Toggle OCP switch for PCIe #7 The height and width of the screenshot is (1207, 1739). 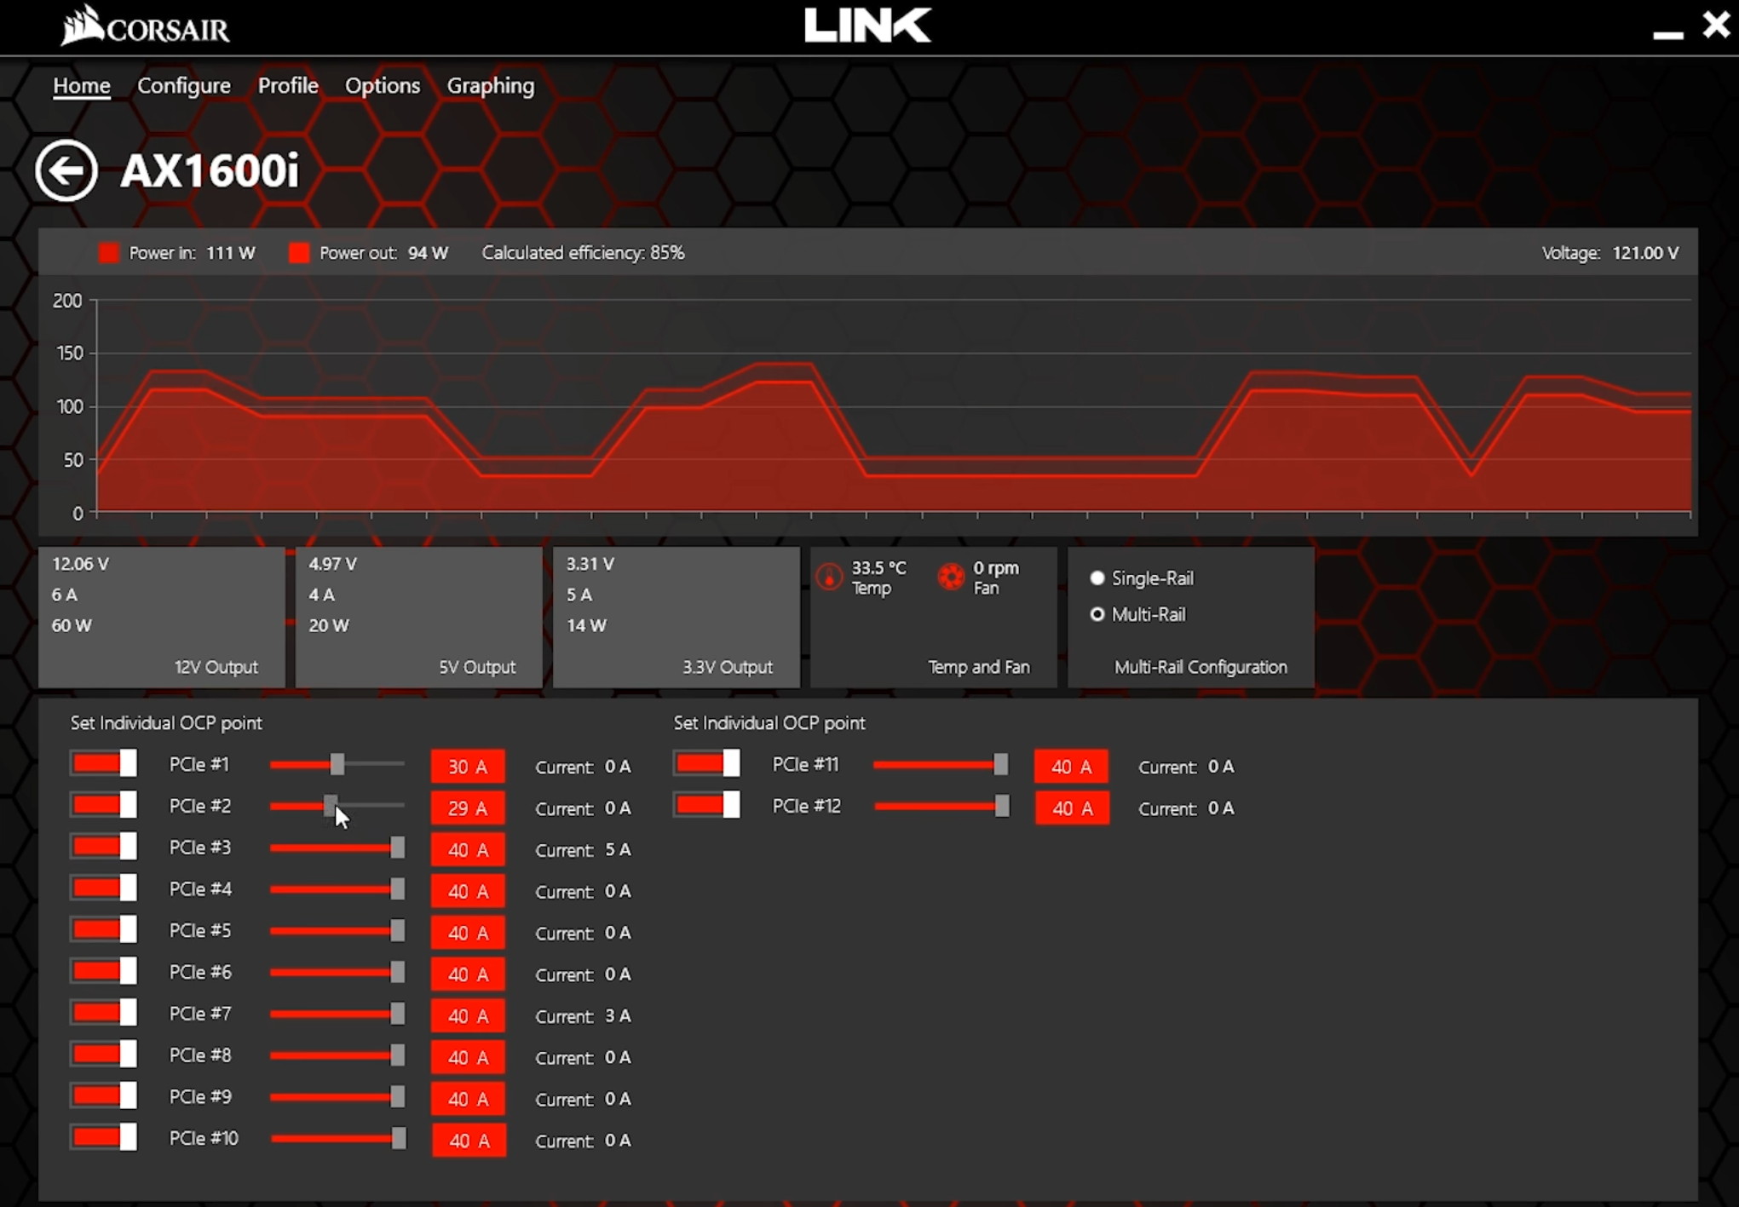[x=103, y=1013]
